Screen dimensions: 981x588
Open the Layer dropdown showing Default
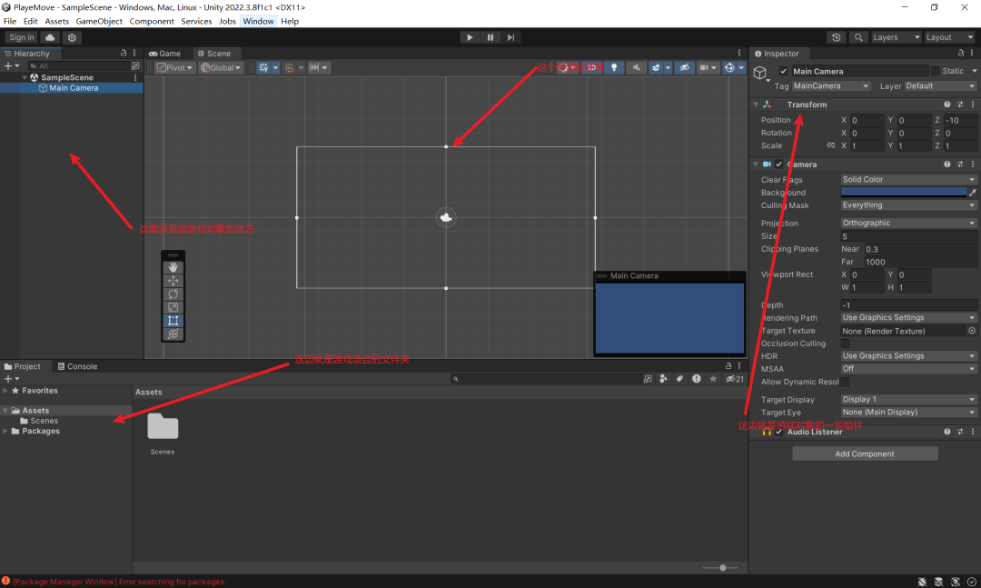[x=940, y=85]
